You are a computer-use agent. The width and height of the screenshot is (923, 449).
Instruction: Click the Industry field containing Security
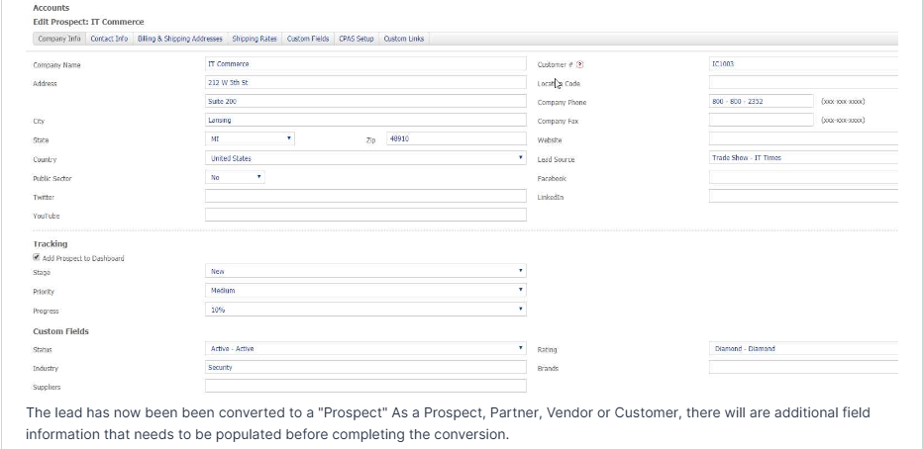click(364, 367)
